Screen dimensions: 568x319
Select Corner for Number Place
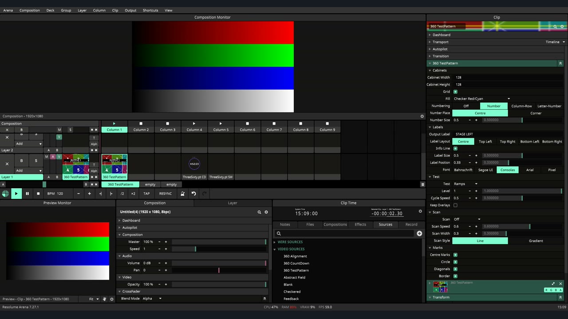pos(536,113)
